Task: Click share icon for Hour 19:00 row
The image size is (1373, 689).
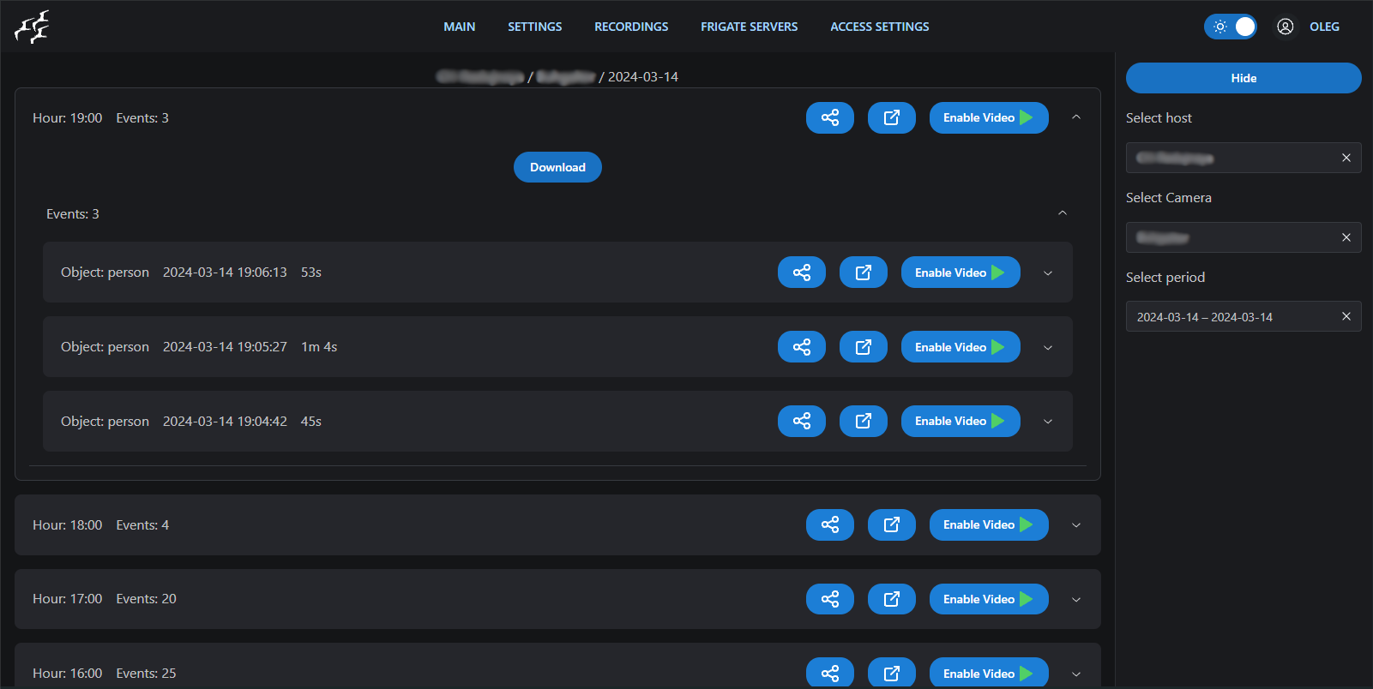Action: [x=829, y=117]
